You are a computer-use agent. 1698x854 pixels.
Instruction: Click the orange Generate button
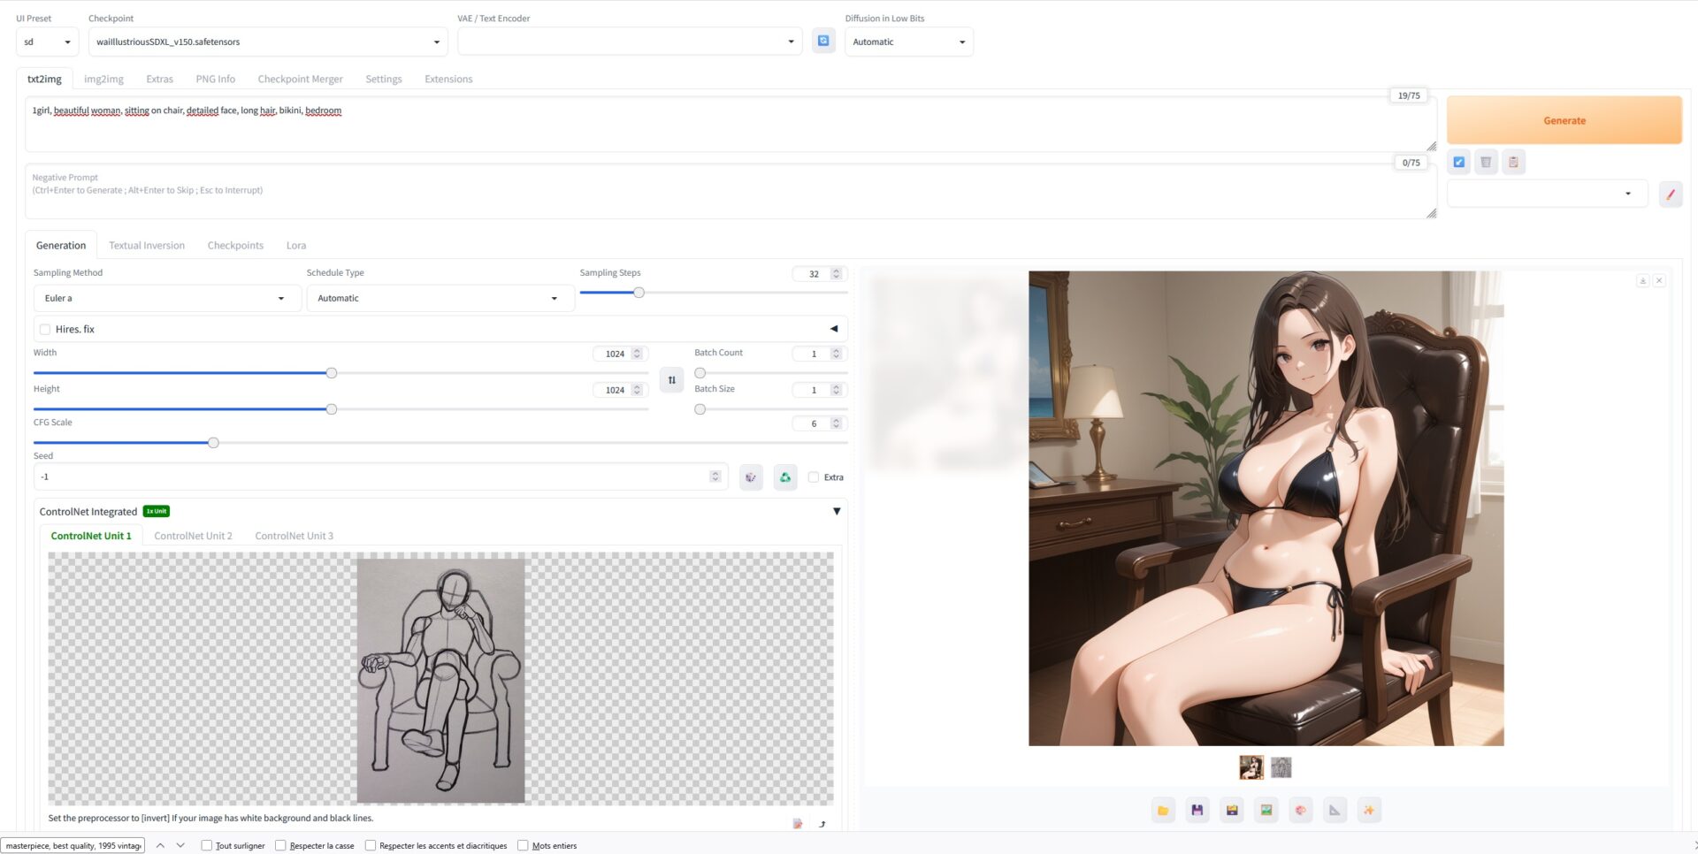pos(1564,120)
